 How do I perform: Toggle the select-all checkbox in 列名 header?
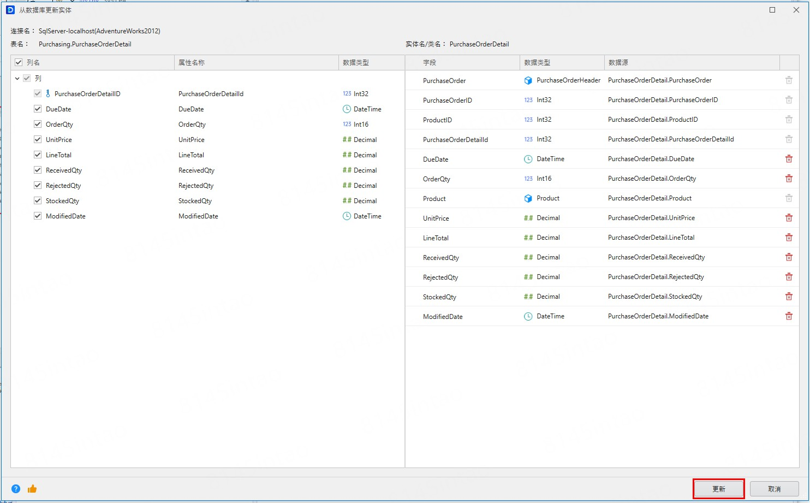[19, 63]
